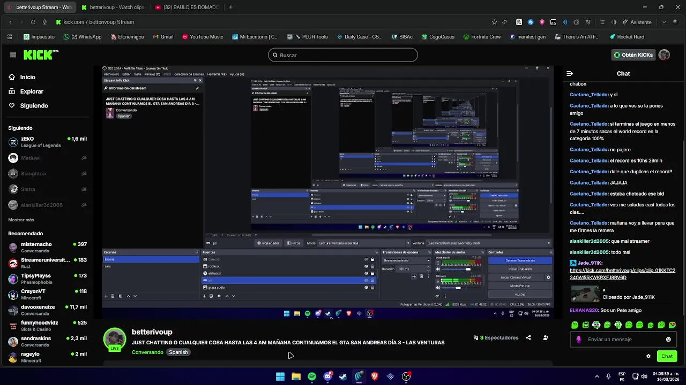Open the hamburger sidebar menu
The height and width of the screenshot is (385, 686).
[x=13, y=55]
